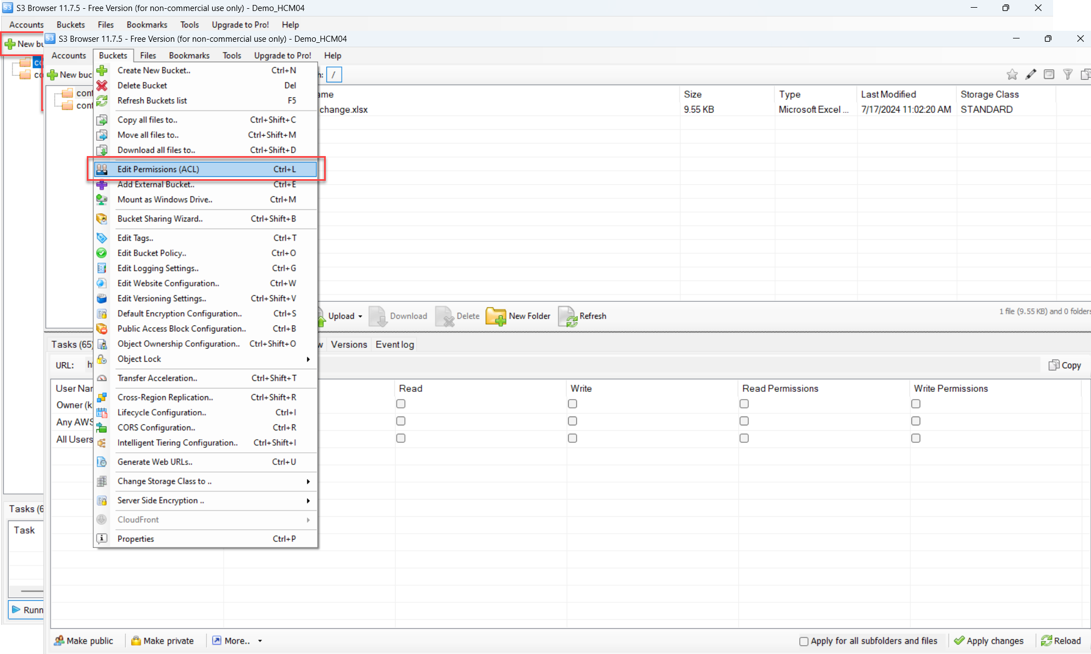1091x654 pixels.
Task: Open the Event log tab
Action: [x=394, y=345]
